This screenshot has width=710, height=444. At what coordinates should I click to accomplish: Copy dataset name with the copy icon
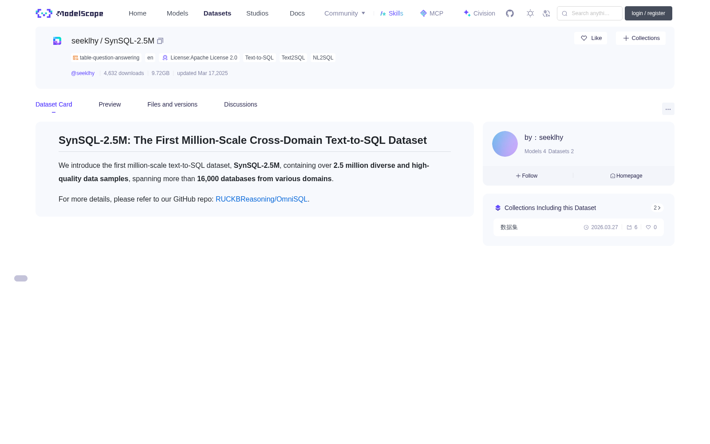[160, 41]
